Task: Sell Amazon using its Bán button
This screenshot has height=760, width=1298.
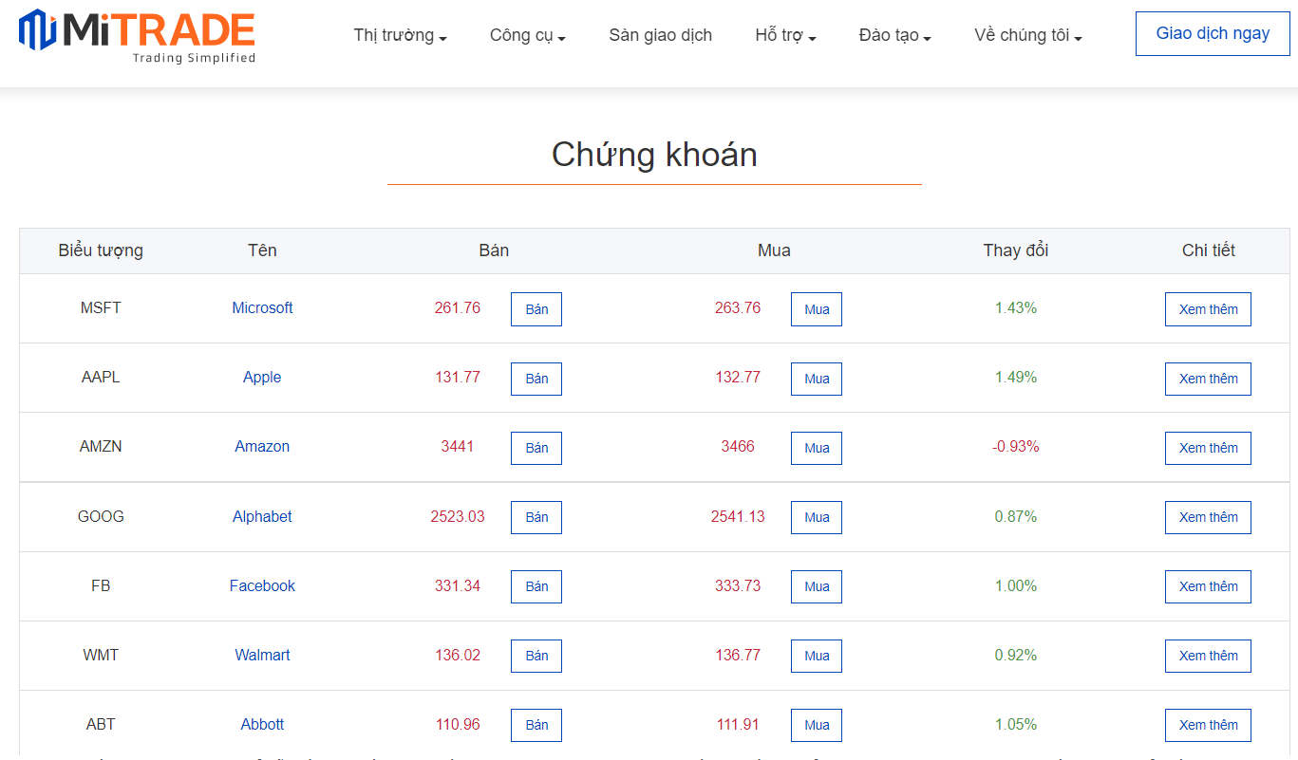Action: click(x=536, y=448)
